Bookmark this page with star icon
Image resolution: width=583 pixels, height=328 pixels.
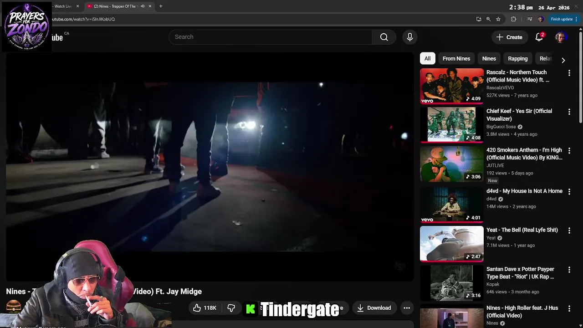[498, 19]
